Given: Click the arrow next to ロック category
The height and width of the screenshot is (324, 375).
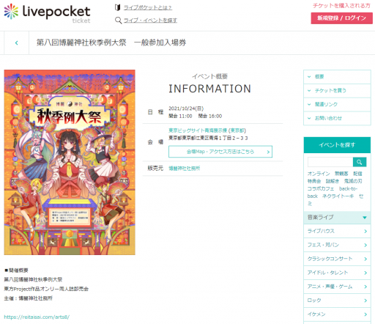Looking at the screenshot, I should (x=365, y=301).
